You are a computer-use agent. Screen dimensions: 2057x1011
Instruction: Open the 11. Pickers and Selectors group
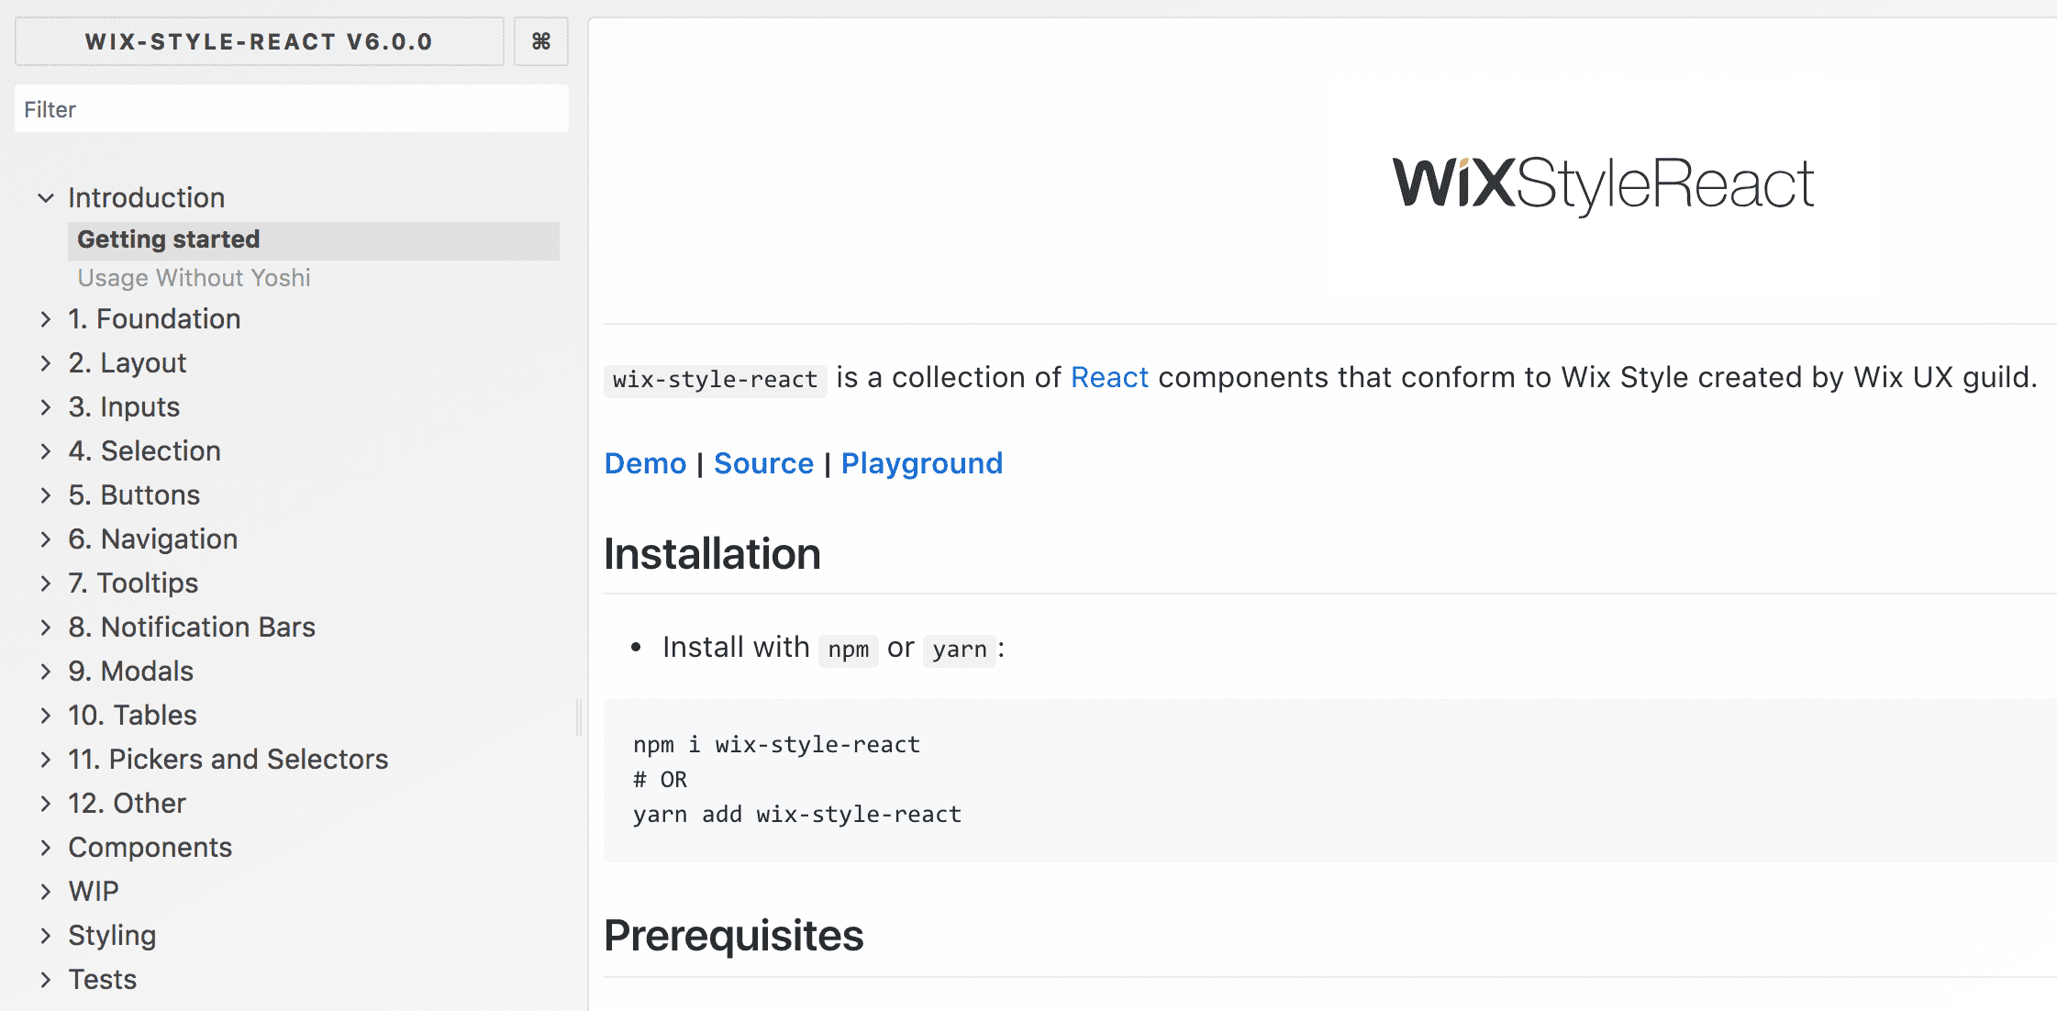(228, 759)
